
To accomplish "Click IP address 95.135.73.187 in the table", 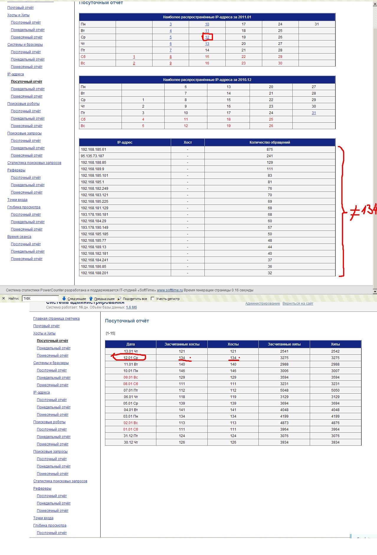I will [x=93, y=156].
